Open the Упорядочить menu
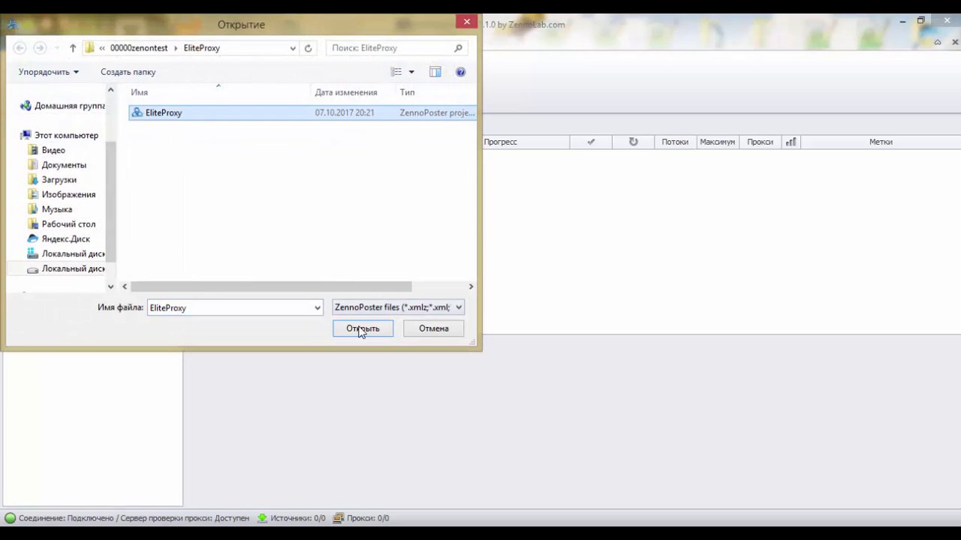Screen dimensions: 961x540 (48, 72)
